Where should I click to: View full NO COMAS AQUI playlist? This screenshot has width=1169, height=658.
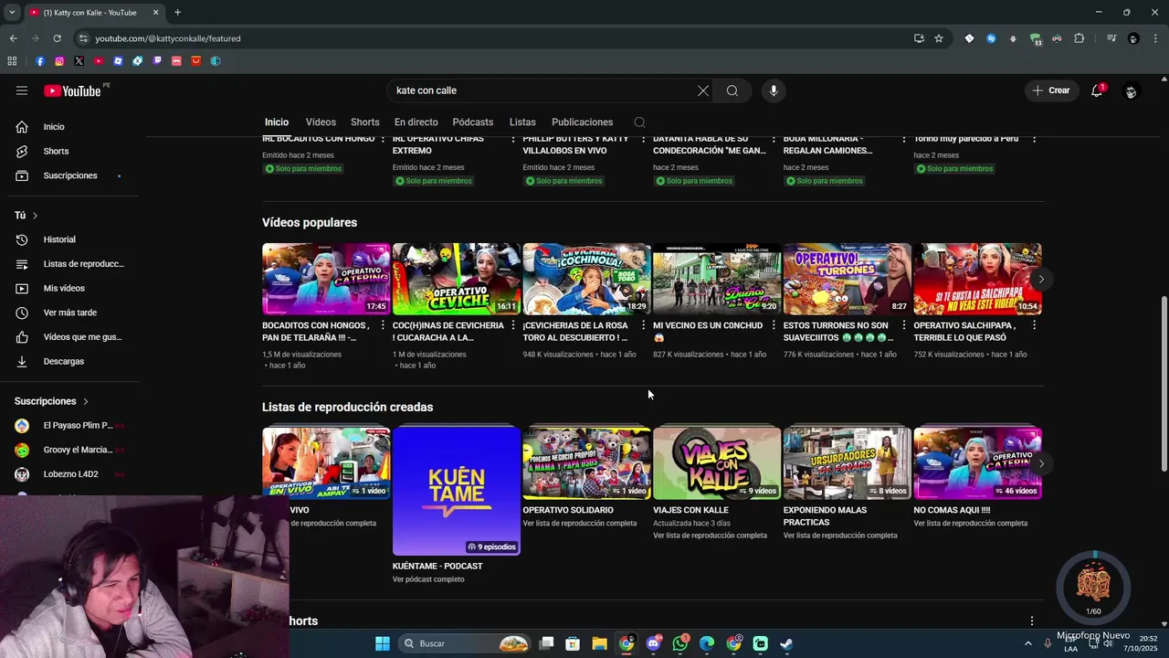pyautogui.click(x=970, y=524)
